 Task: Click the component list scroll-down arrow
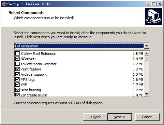pos(147,94)
